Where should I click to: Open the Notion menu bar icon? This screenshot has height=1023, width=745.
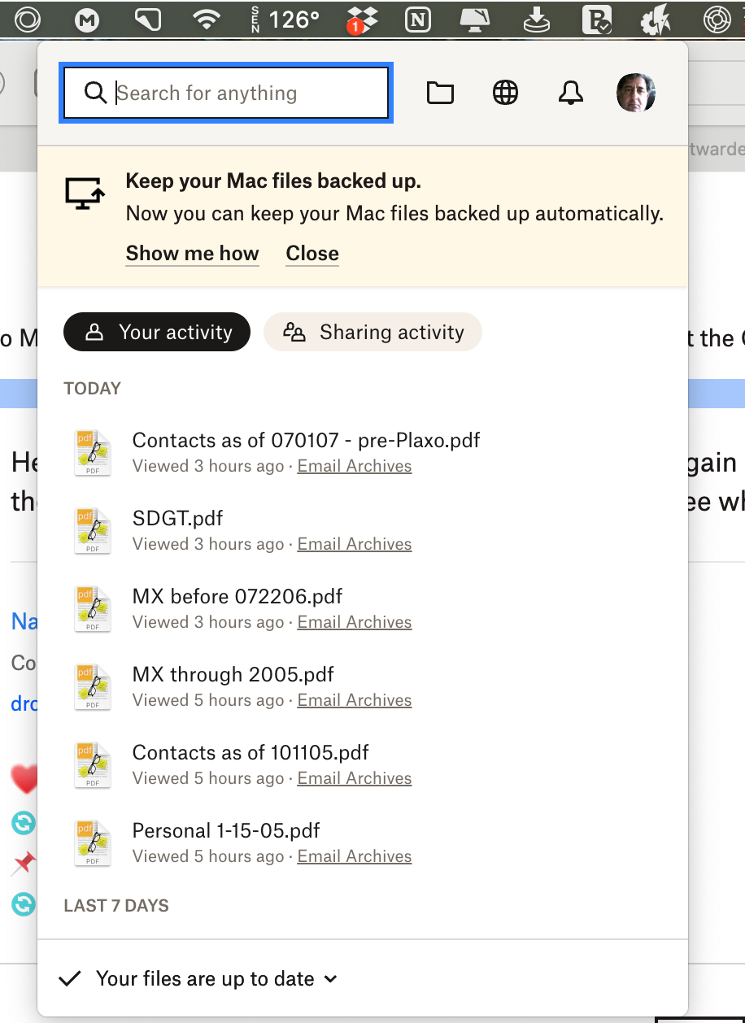click(417, 20)
